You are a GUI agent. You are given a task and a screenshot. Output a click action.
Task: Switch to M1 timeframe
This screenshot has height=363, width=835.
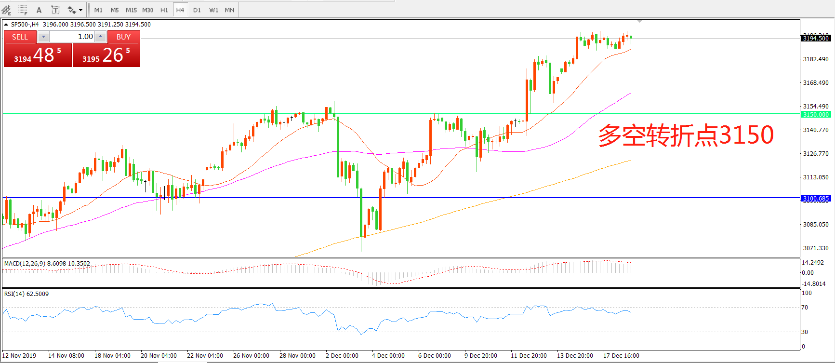click(x=98, y=10)
